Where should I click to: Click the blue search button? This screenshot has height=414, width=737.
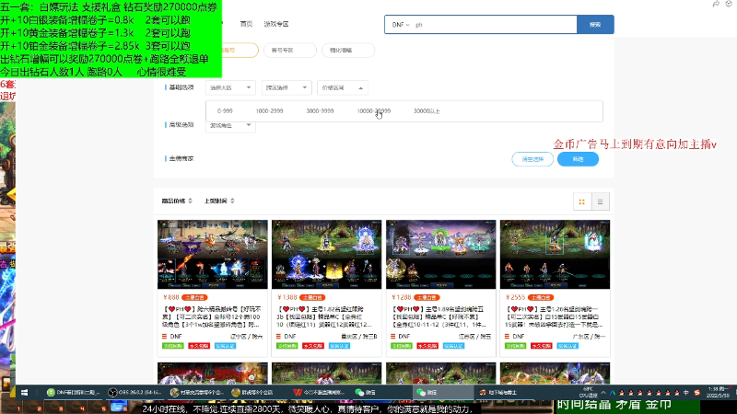click(x=595, y=25)
